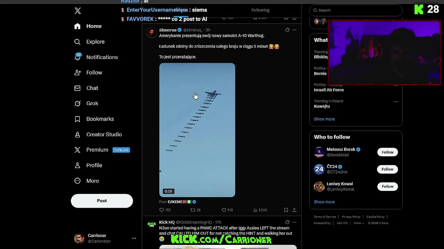The image size is (444, 249).
Task: Open more options on the Sknerus post
Action: click(x=294, y=30)
